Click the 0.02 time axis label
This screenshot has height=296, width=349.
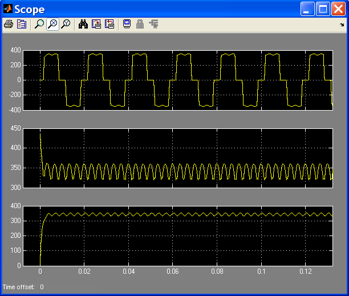(84, 271)
